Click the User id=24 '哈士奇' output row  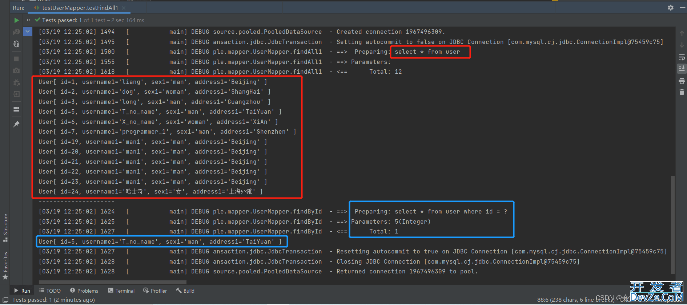[150, 192]
